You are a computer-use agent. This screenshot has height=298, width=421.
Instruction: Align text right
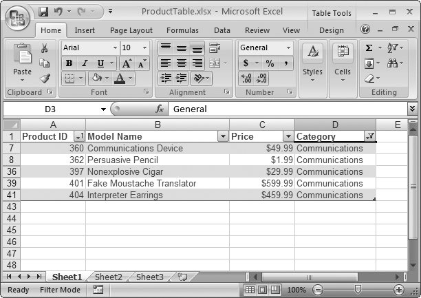197,63
